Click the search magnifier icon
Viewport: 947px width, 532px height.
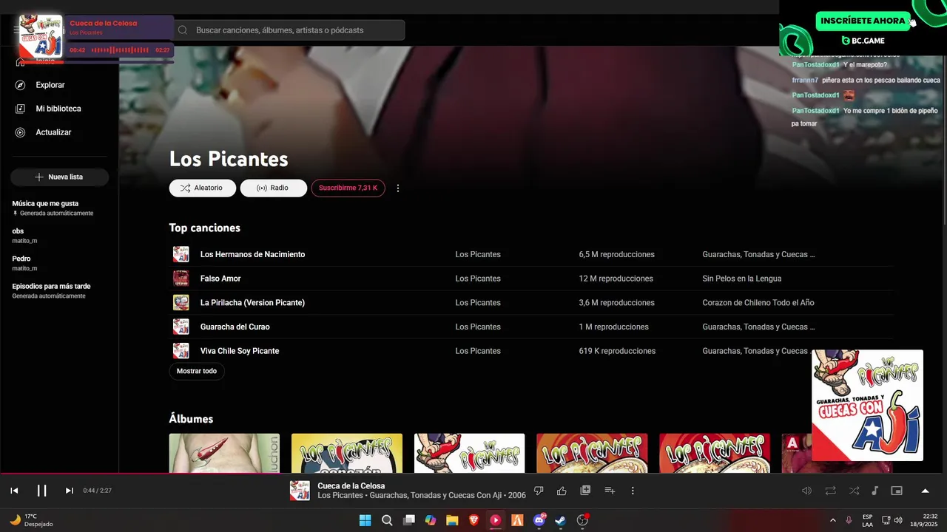183,30
